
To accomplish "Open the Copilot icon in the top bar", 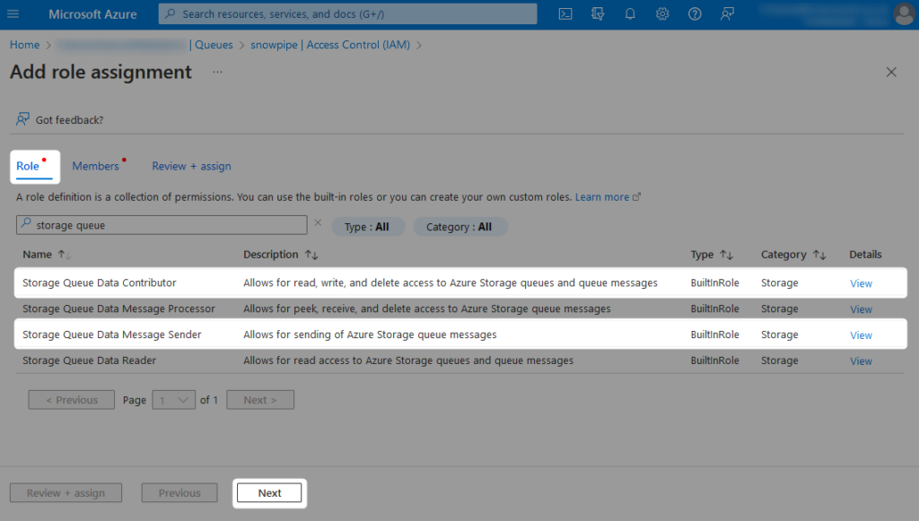I will point(599,13).
